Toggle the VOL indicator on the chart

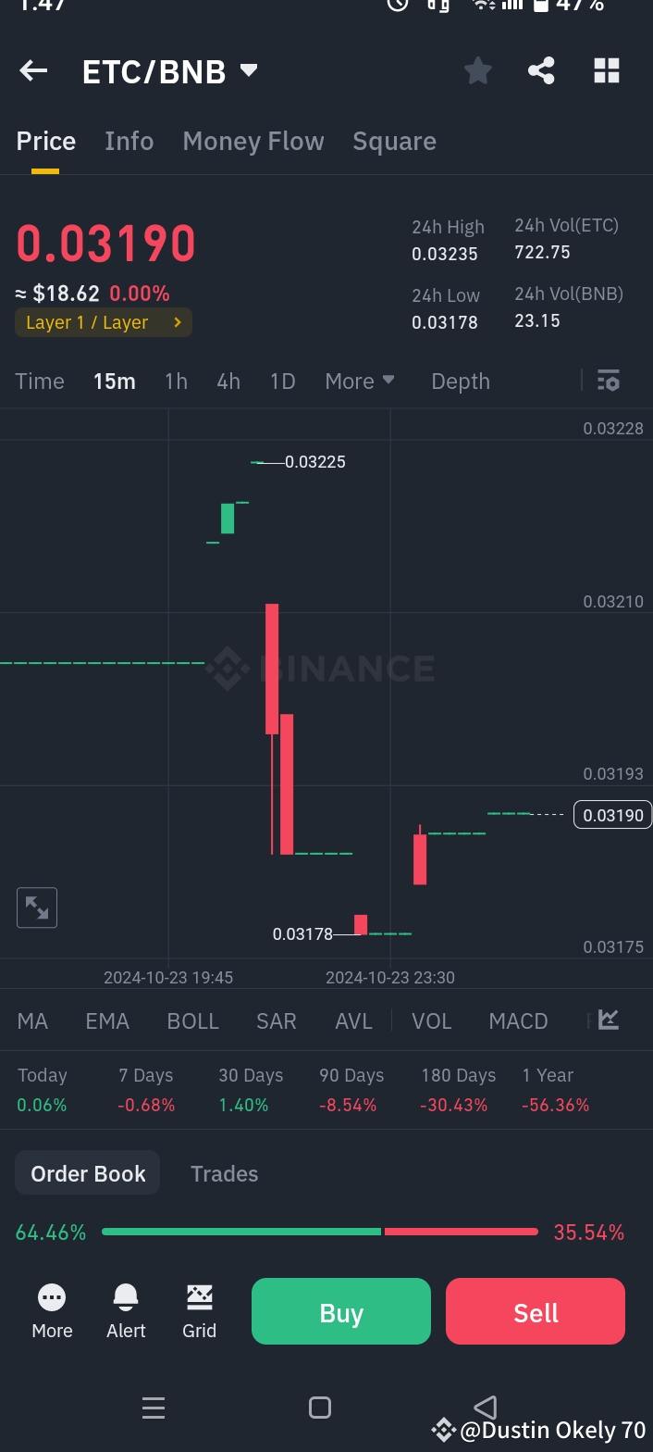(x=431, y=1020)
